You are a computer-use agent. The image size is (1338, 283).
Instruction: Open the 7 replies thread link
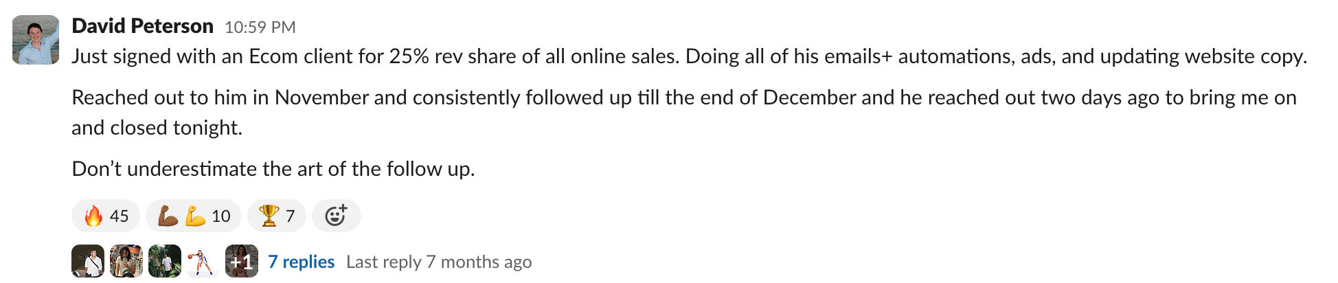pyautogui.click(x=301, y=262)
